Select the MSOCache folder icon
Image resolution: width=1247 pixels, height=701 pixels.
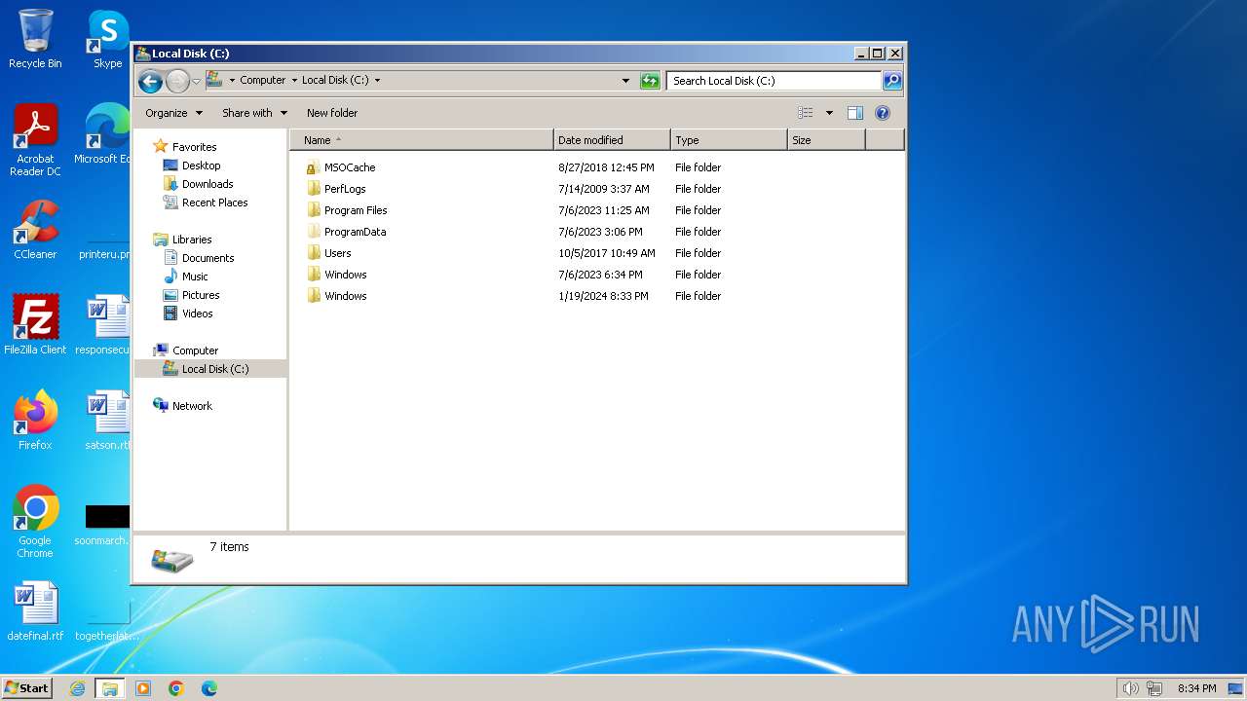(314, 167)
